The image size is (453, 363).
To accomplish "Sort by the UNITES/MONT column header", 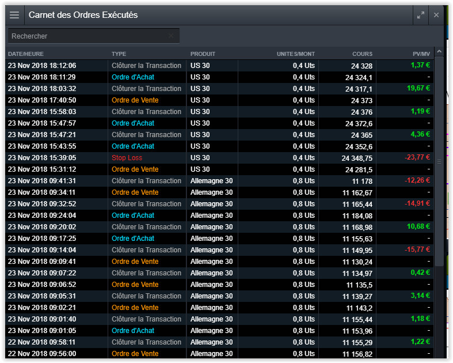I will 295,54.
